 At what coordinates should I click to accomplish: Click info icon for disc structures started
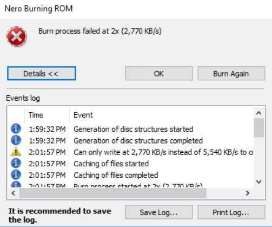point(16,128)
